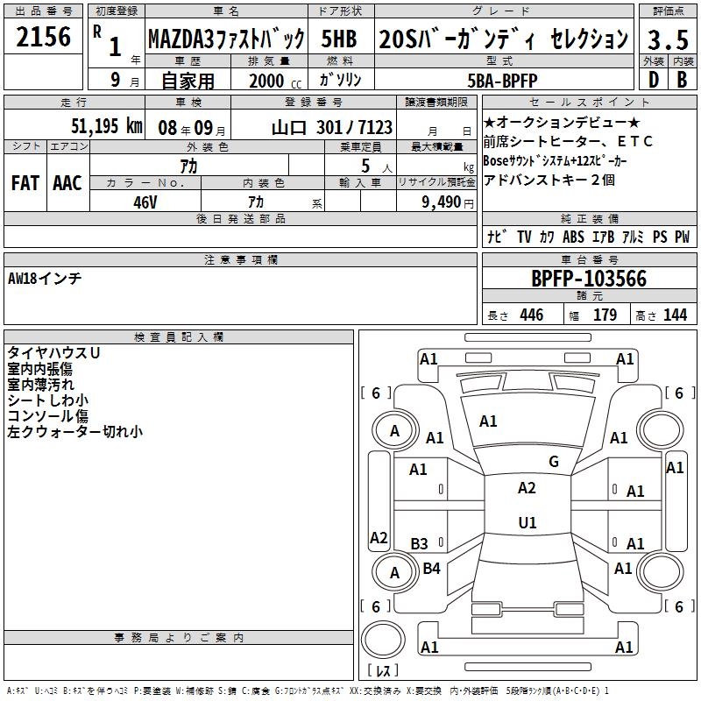Select model code 5BA-BPFP
The width and height of the screenshot is (701, 701).
[502, 81]
